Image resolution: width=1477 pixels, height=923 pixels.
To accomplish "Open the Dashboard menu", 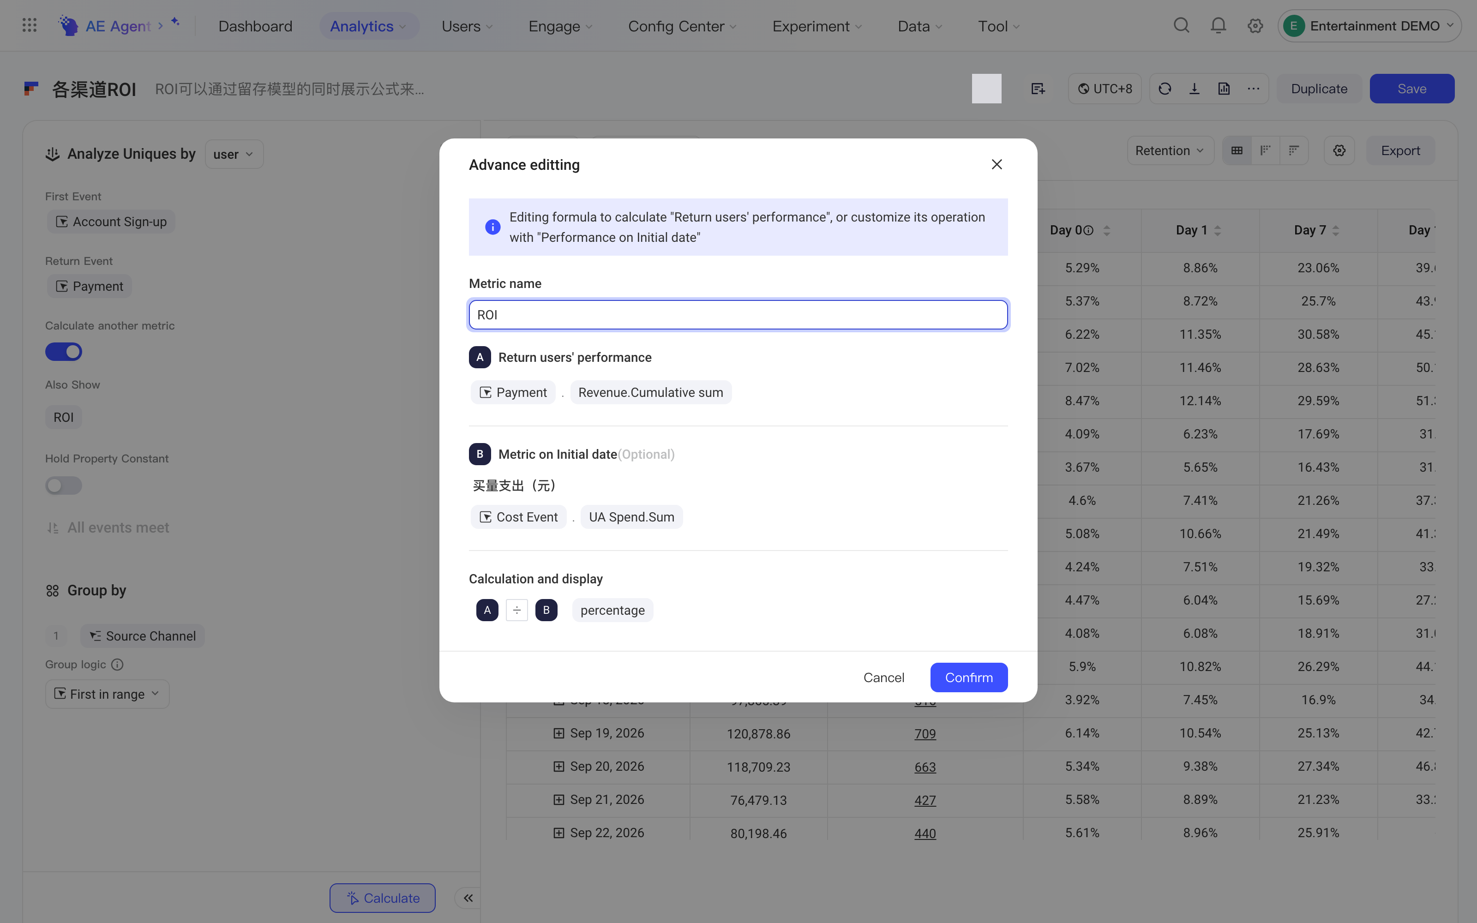I will pyautogui.click(x=255, y=26).
